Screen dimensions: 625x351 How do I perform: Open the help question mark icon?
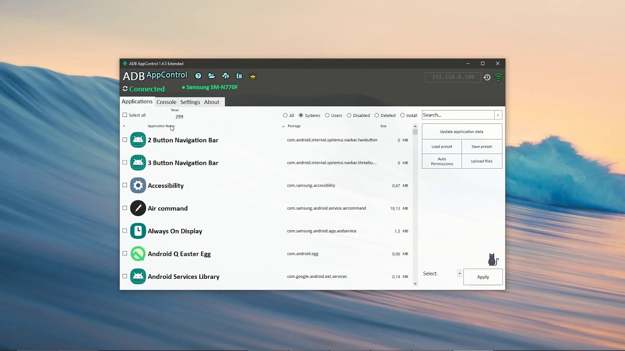198,76
